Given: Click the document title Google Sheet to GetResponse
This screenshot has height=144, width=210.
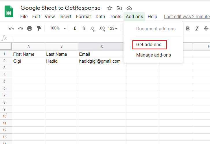Looking at the screenshot, I should [x=60, y=8].
